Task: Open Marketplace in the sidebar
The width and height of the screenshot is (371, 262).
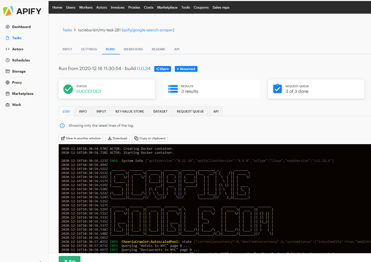Action: point(23,94)
